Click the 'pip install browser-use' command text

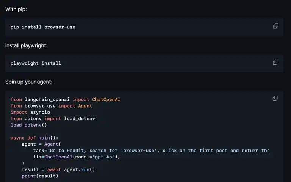[43, 27]
